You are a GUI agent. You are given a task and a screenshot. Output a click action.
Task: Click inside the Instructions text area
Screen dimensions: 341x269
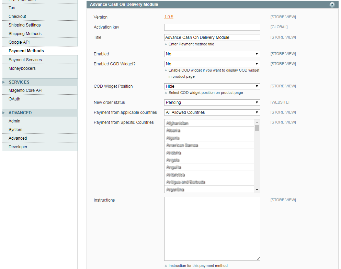coord(212,229)
